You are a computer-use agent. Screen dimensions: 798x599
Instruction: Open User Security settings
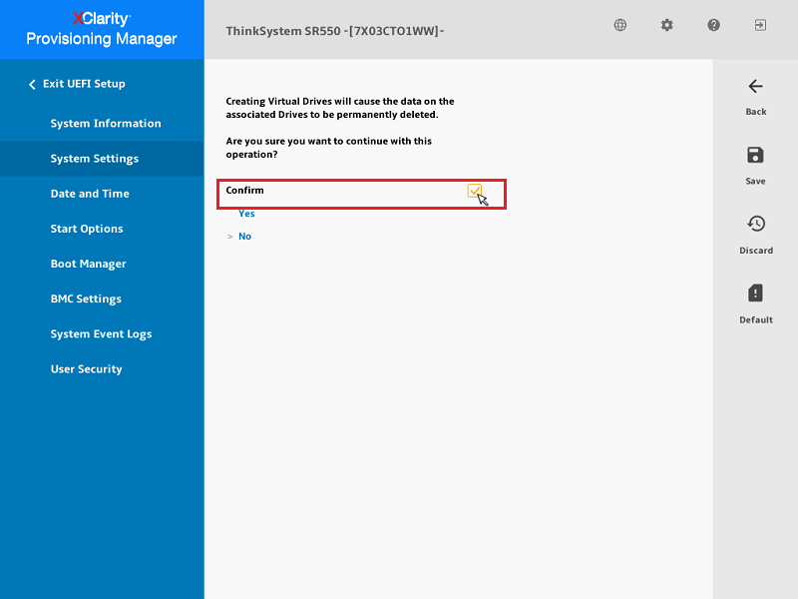click(x=86, y=369)
